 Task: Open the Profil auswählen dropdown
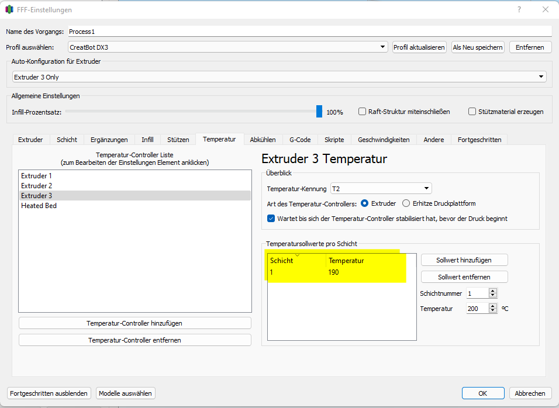228,47
